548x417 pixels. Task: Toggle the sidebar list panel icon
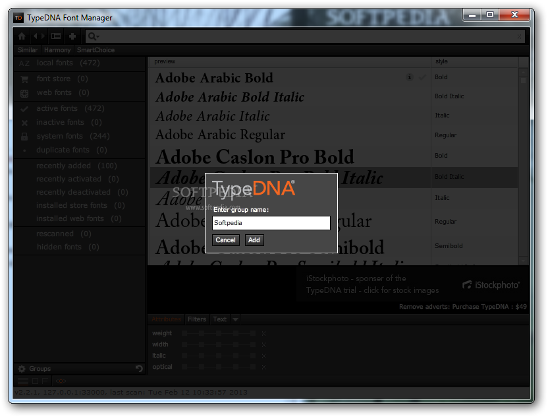tap(56, 36)
